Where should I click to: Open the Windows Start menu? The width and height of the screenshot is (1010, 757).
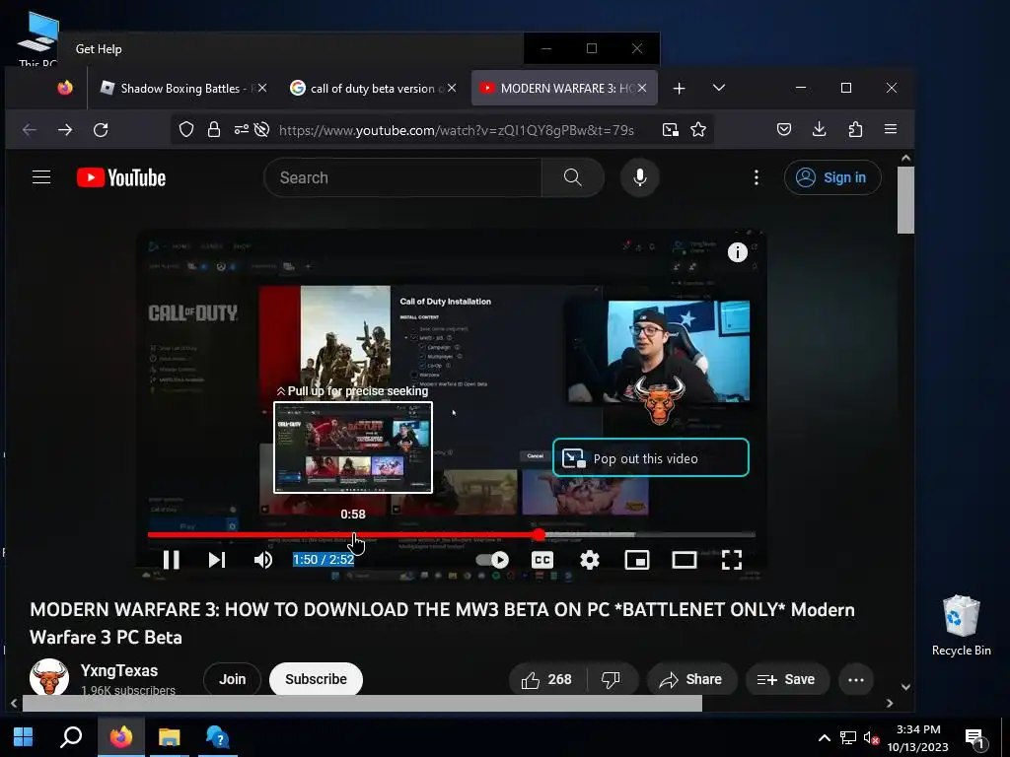click(24, 736)
